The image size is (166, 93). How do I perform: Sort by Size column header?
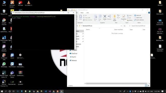(x=144, y=29)
